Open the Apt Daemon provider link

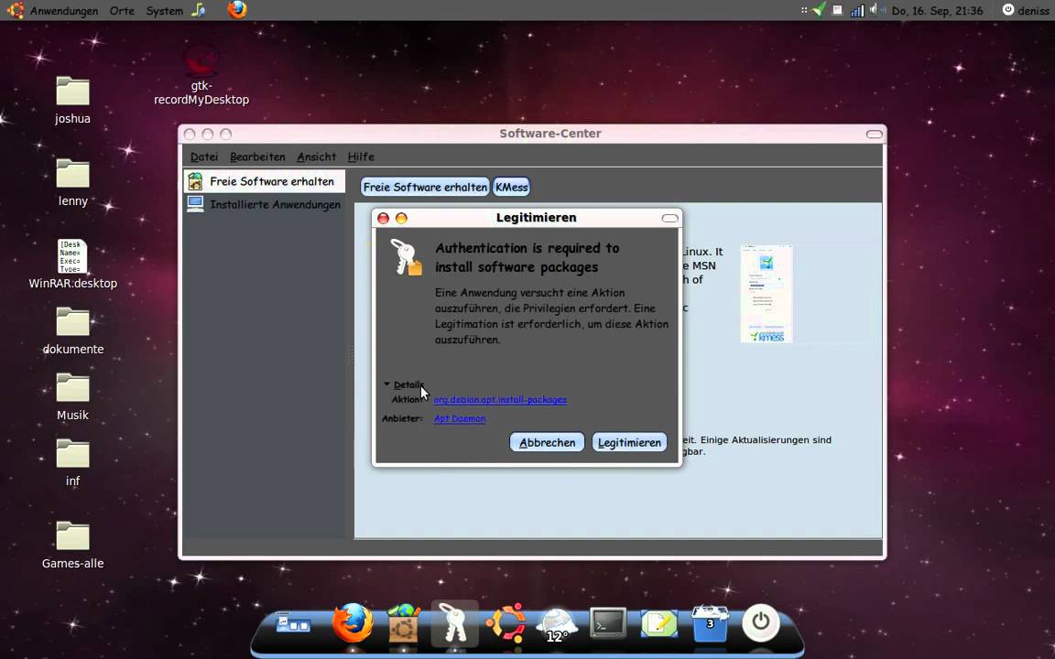pyautogui.click(x=460, y=418)
